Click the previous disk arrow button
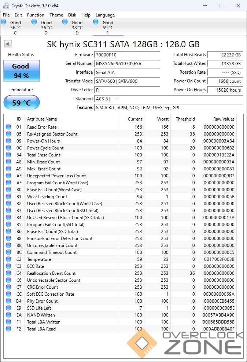 coord(8,44)
